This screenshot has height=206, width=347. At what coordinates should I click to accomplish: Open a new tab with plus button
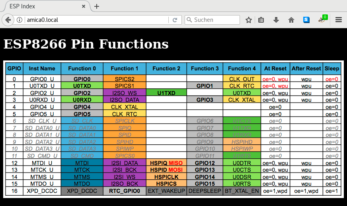coord(97,6)
